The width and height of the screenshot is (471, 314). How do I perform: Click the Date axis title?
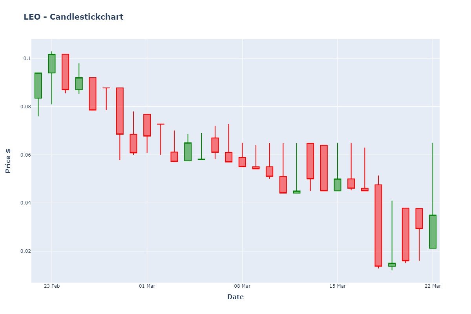235,297
